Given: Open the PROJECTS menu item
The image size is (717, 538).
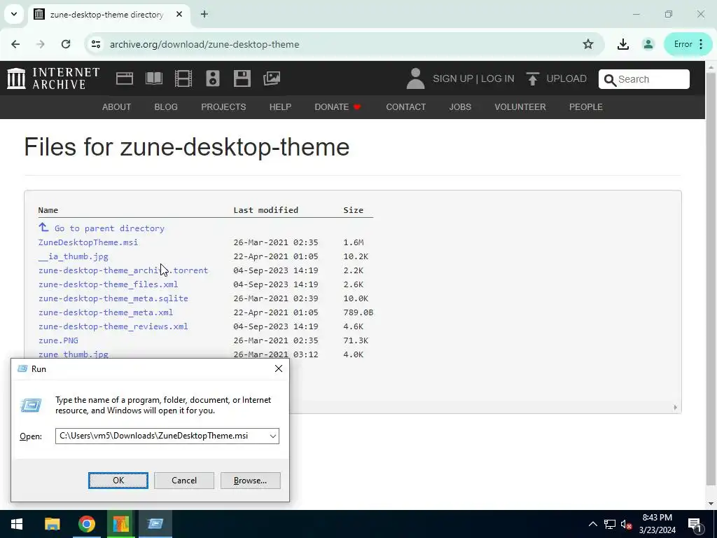Looking at the screenshot, I should click(x=223, y=107).
